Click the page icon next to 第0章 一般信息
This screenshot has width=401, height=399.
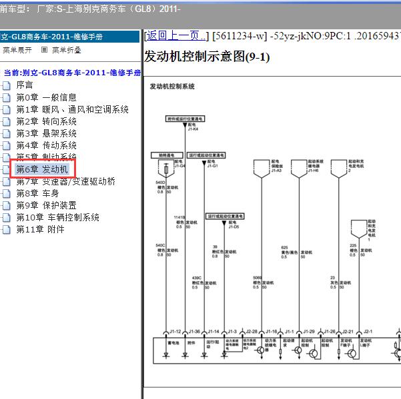(7, 98)
